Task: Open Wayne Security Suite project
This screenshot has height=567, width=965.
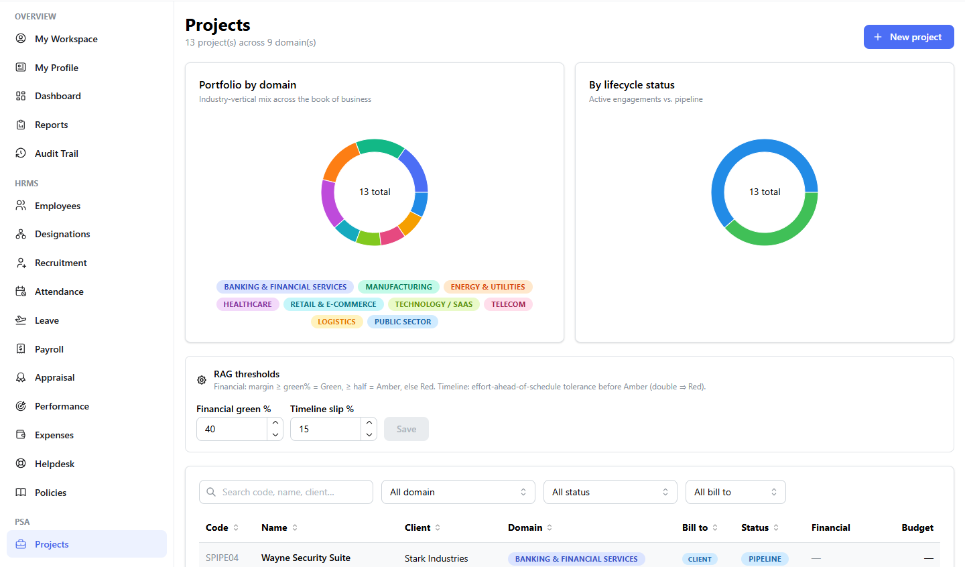Action: point(306,558)
